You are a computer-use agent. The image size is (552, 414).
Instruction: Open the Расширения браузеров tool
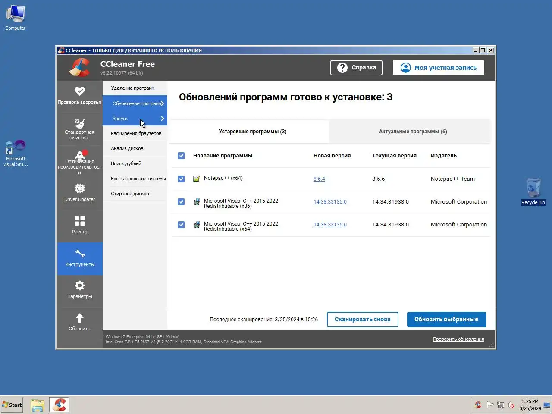pos(135,133)
